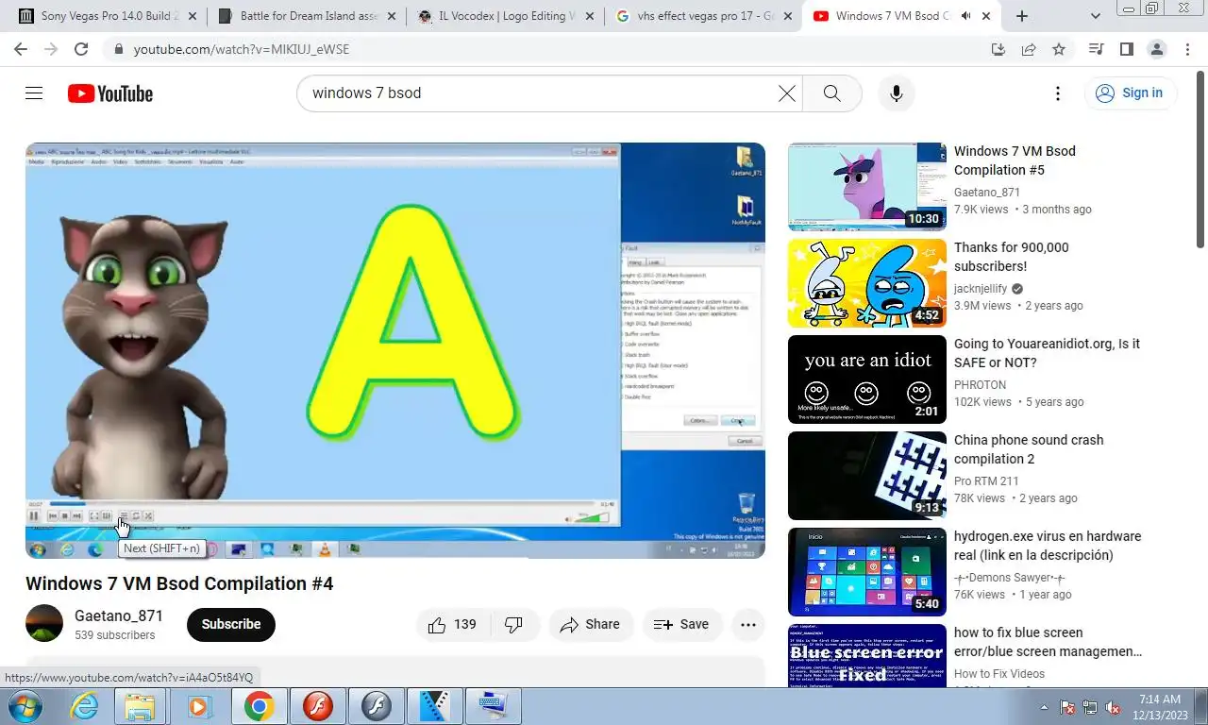Image resolution: width=1208 pixels, height=725 pixels.
Task: Open a new browser tab
Action: pyautogui.click(x=1022, y=16)
